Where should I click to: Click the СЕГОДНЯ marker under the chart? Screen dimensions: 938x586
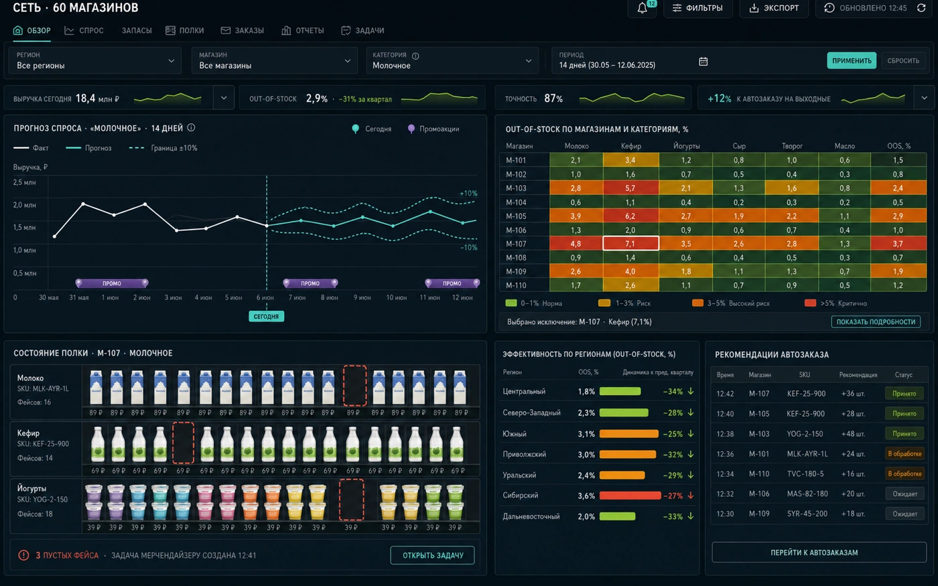tap(266, 316)
